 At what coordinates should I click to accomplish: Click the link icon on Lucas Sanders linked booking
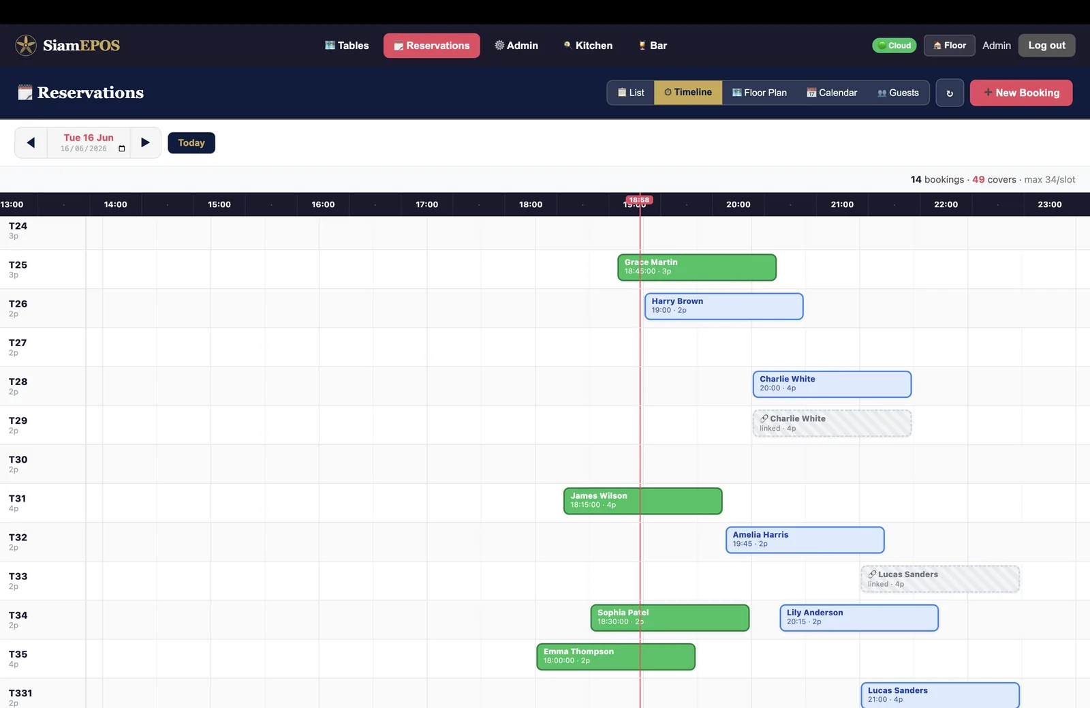pos(872,574)
